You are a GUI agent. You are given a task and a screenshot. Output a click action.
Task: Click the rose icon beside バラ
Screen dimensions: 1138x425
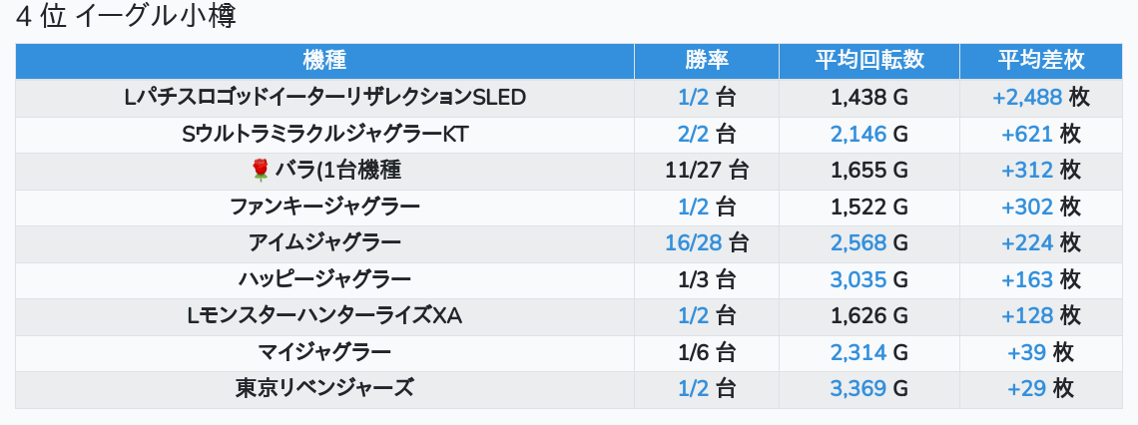[261, 171]
